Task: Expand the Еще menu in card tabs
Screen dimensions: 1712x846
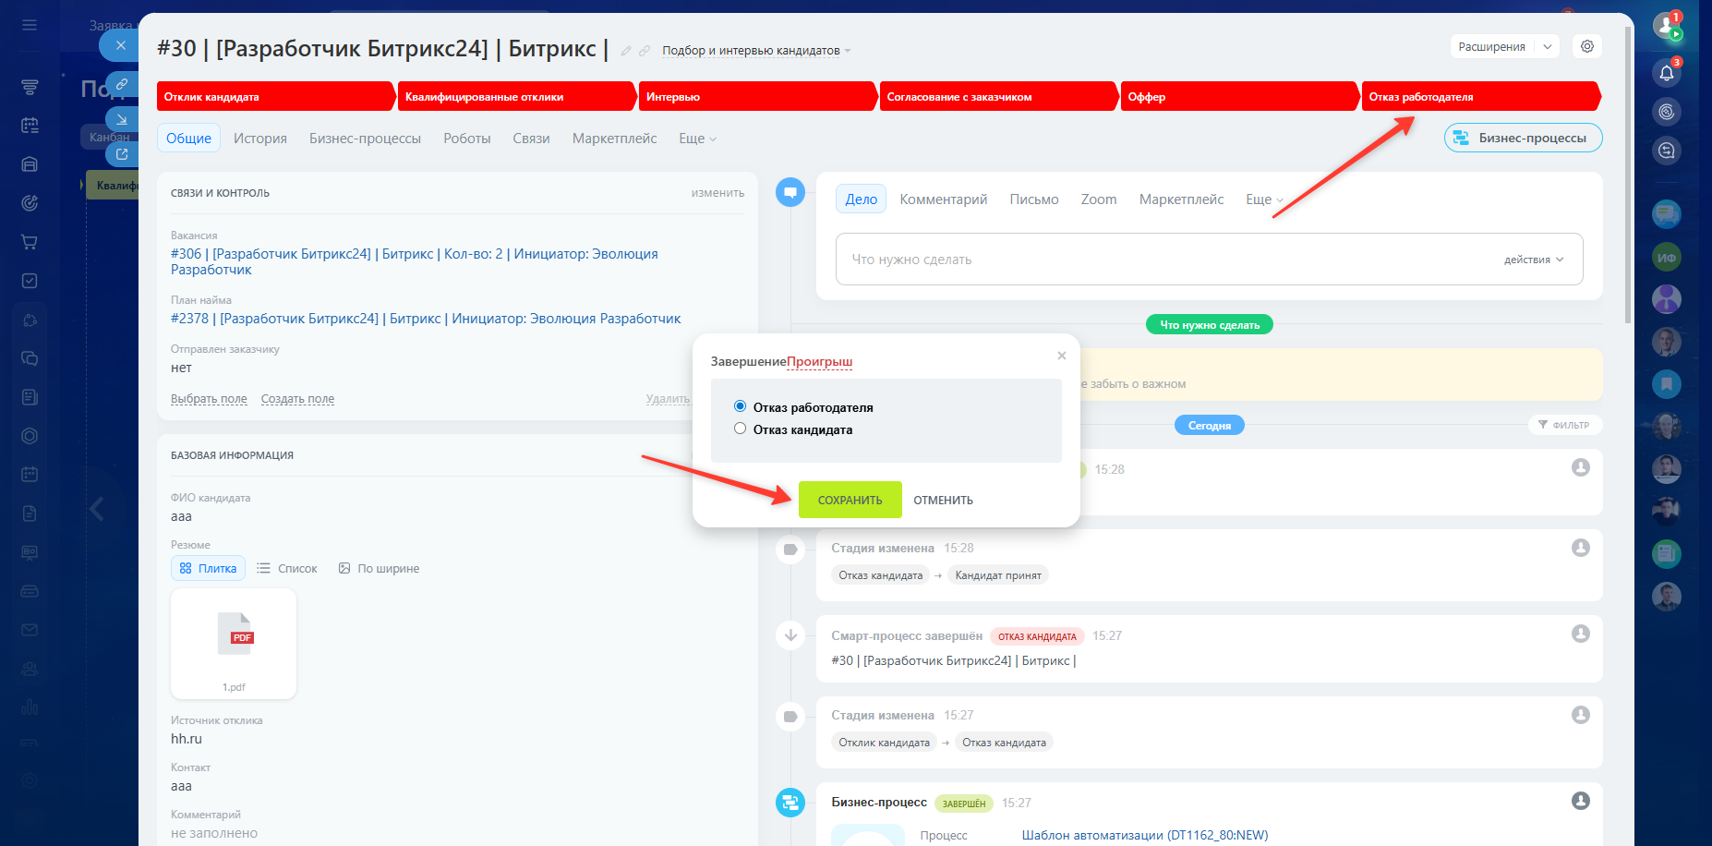Action: 697,139
